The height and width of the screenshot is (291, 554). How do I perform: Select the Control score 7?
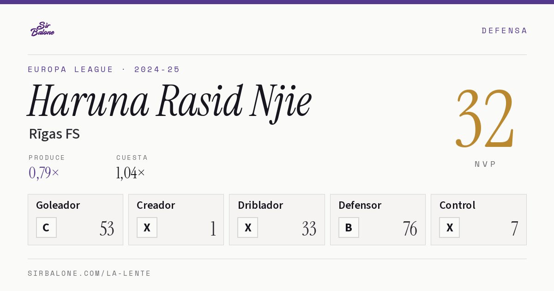tap(514, 228)
